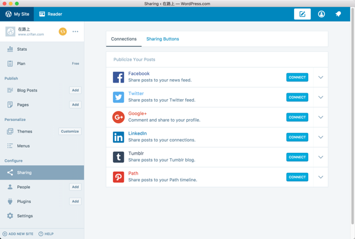355x239 pixels.
Task: Expand the Twitter connection details chevron
Action: coord(321,97)
